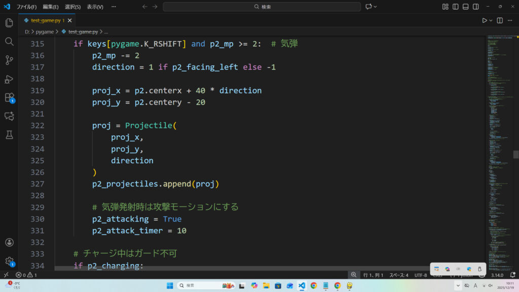Click the notifications bell in status bar
The image size is (519, 292).
[x=512, y=275]
